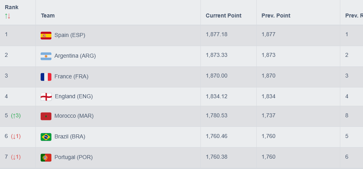The width and height of the screenshot is (363, 169).
Task: Click the Spain flag icon
Action: tap(46, 35)
